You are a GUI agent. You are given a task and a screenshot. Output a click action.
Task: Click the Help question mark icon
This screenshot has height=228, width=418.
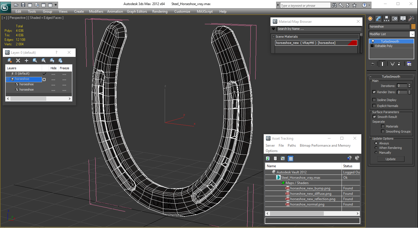coord(364,5)
